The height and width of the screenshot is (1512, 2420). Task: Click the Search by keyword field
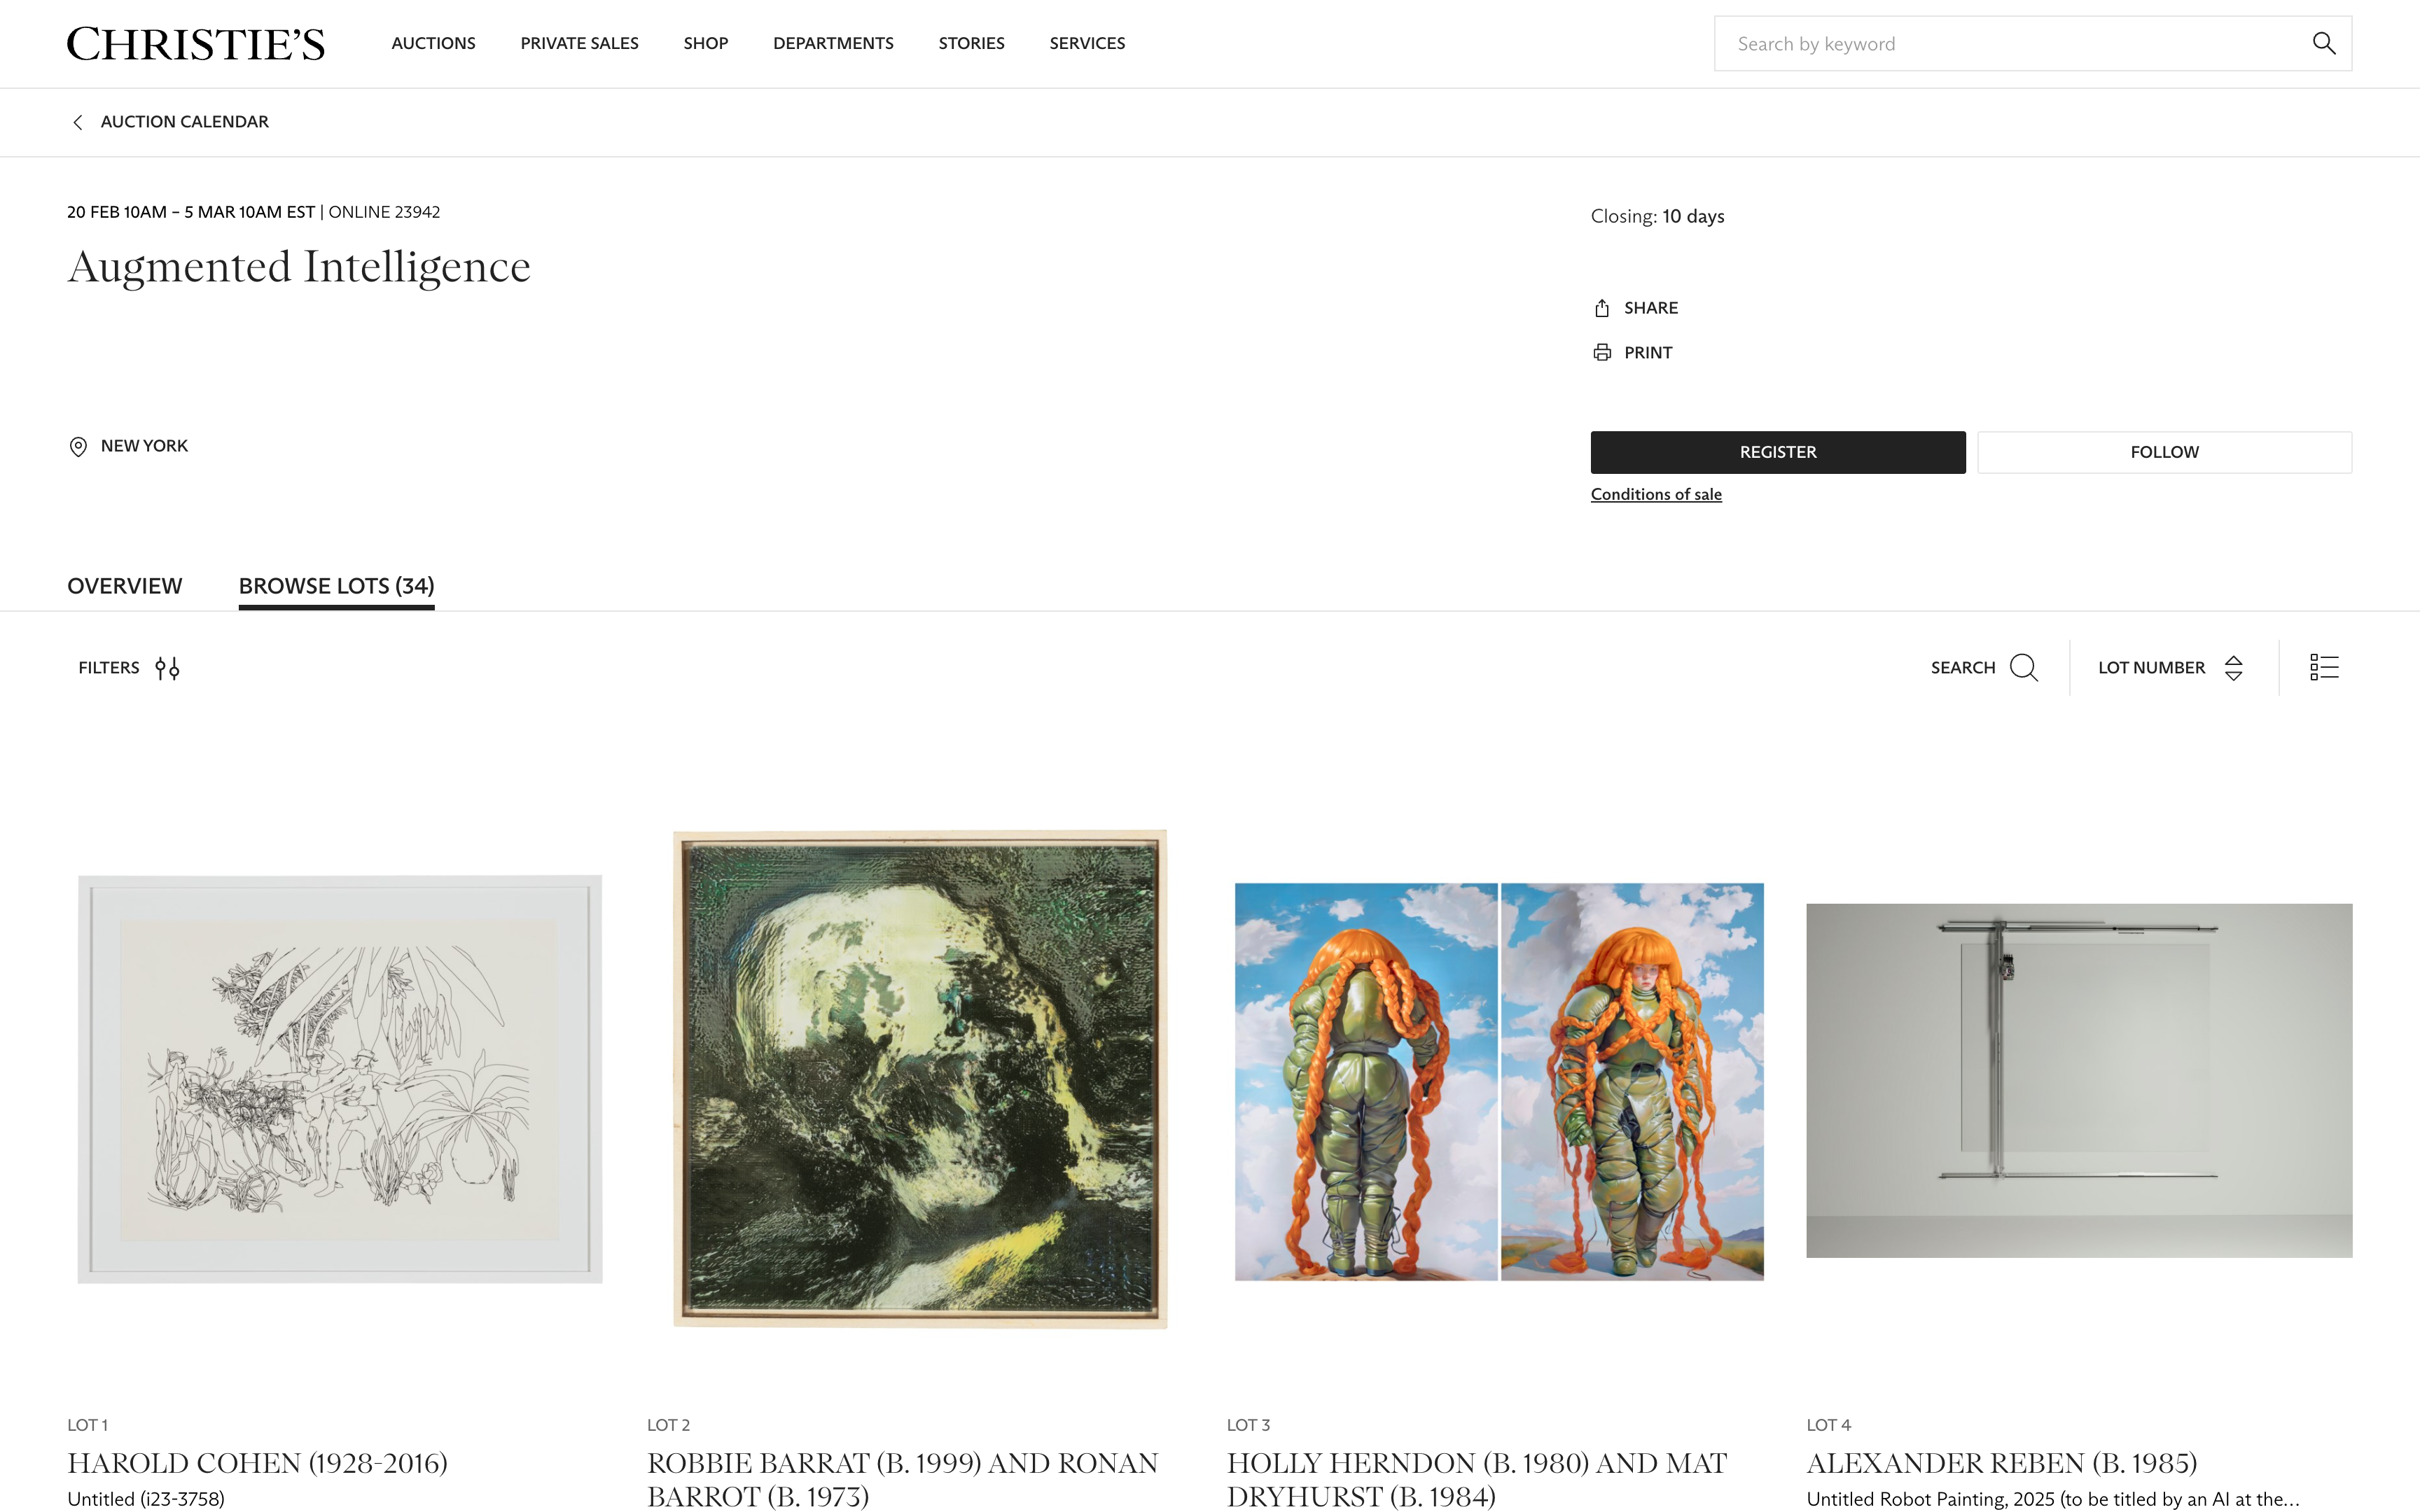click(x=2010, y=43)
